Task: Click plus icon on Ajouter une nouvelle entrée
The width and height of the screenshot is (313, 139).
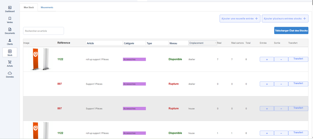Action: (x=256, y=19)
